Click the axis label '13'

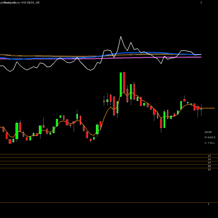click(x=209, y=163)
